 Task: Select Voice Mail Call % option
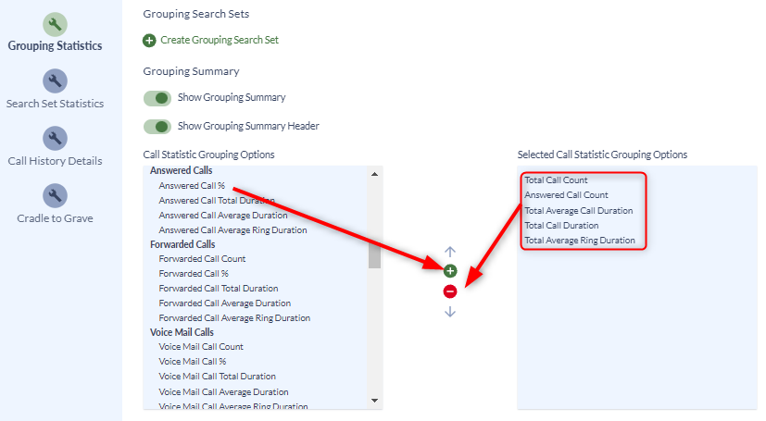(193, 362)
